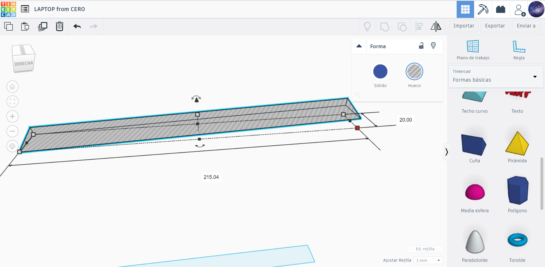The height and width of the screenshot is (267, 545).
Task: Click Enviar a button
Action: click(526, 26)
